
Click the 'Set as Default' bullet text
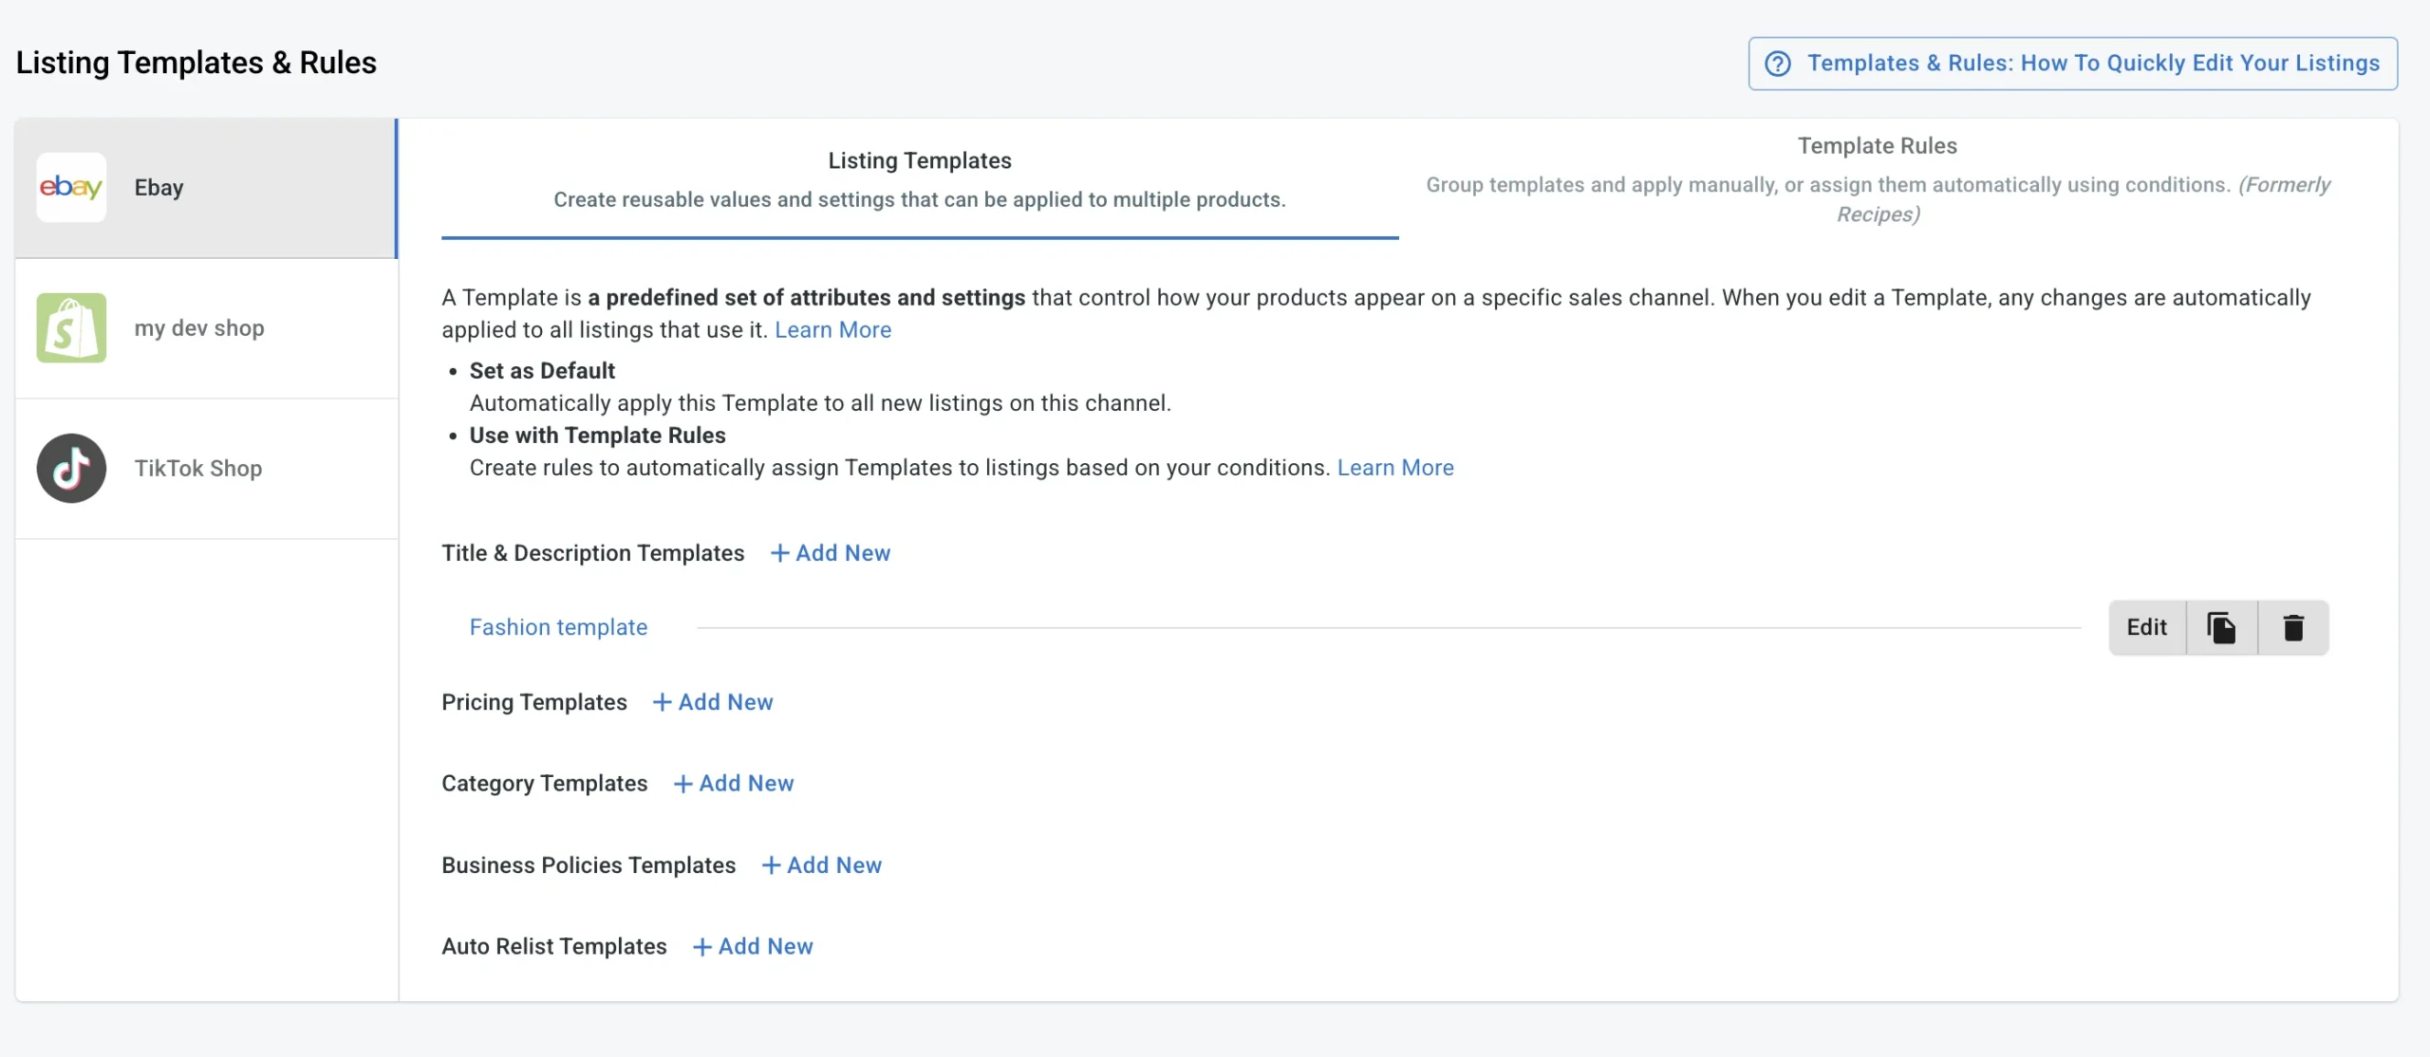click(542, 371)
